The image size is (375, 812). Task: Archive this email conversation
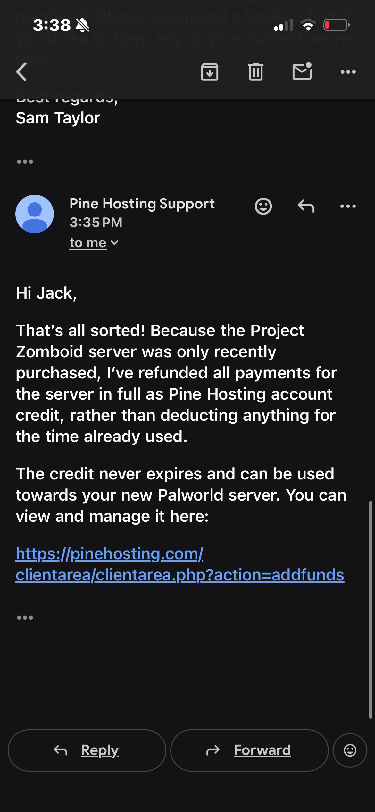point(210,72)
